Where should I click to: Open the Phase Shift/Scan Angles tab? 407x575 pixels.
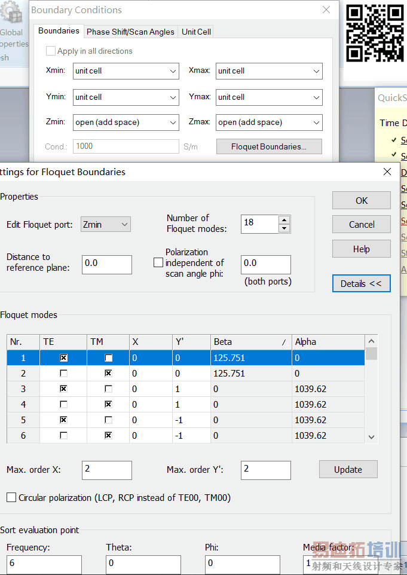[x=130, y=32]
